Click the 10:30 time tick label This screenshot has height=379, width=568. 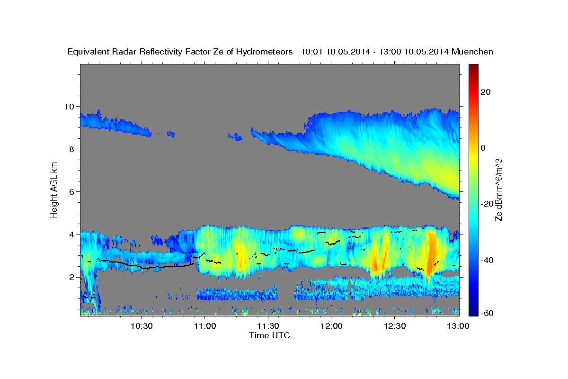[142, 326]
